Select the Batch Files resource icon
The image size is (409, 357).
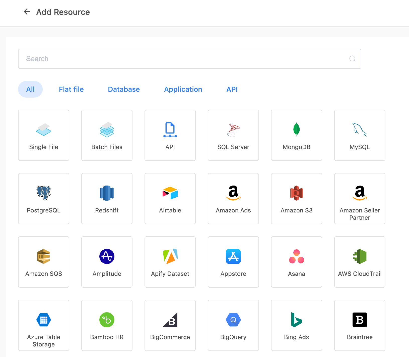point(107,129)
